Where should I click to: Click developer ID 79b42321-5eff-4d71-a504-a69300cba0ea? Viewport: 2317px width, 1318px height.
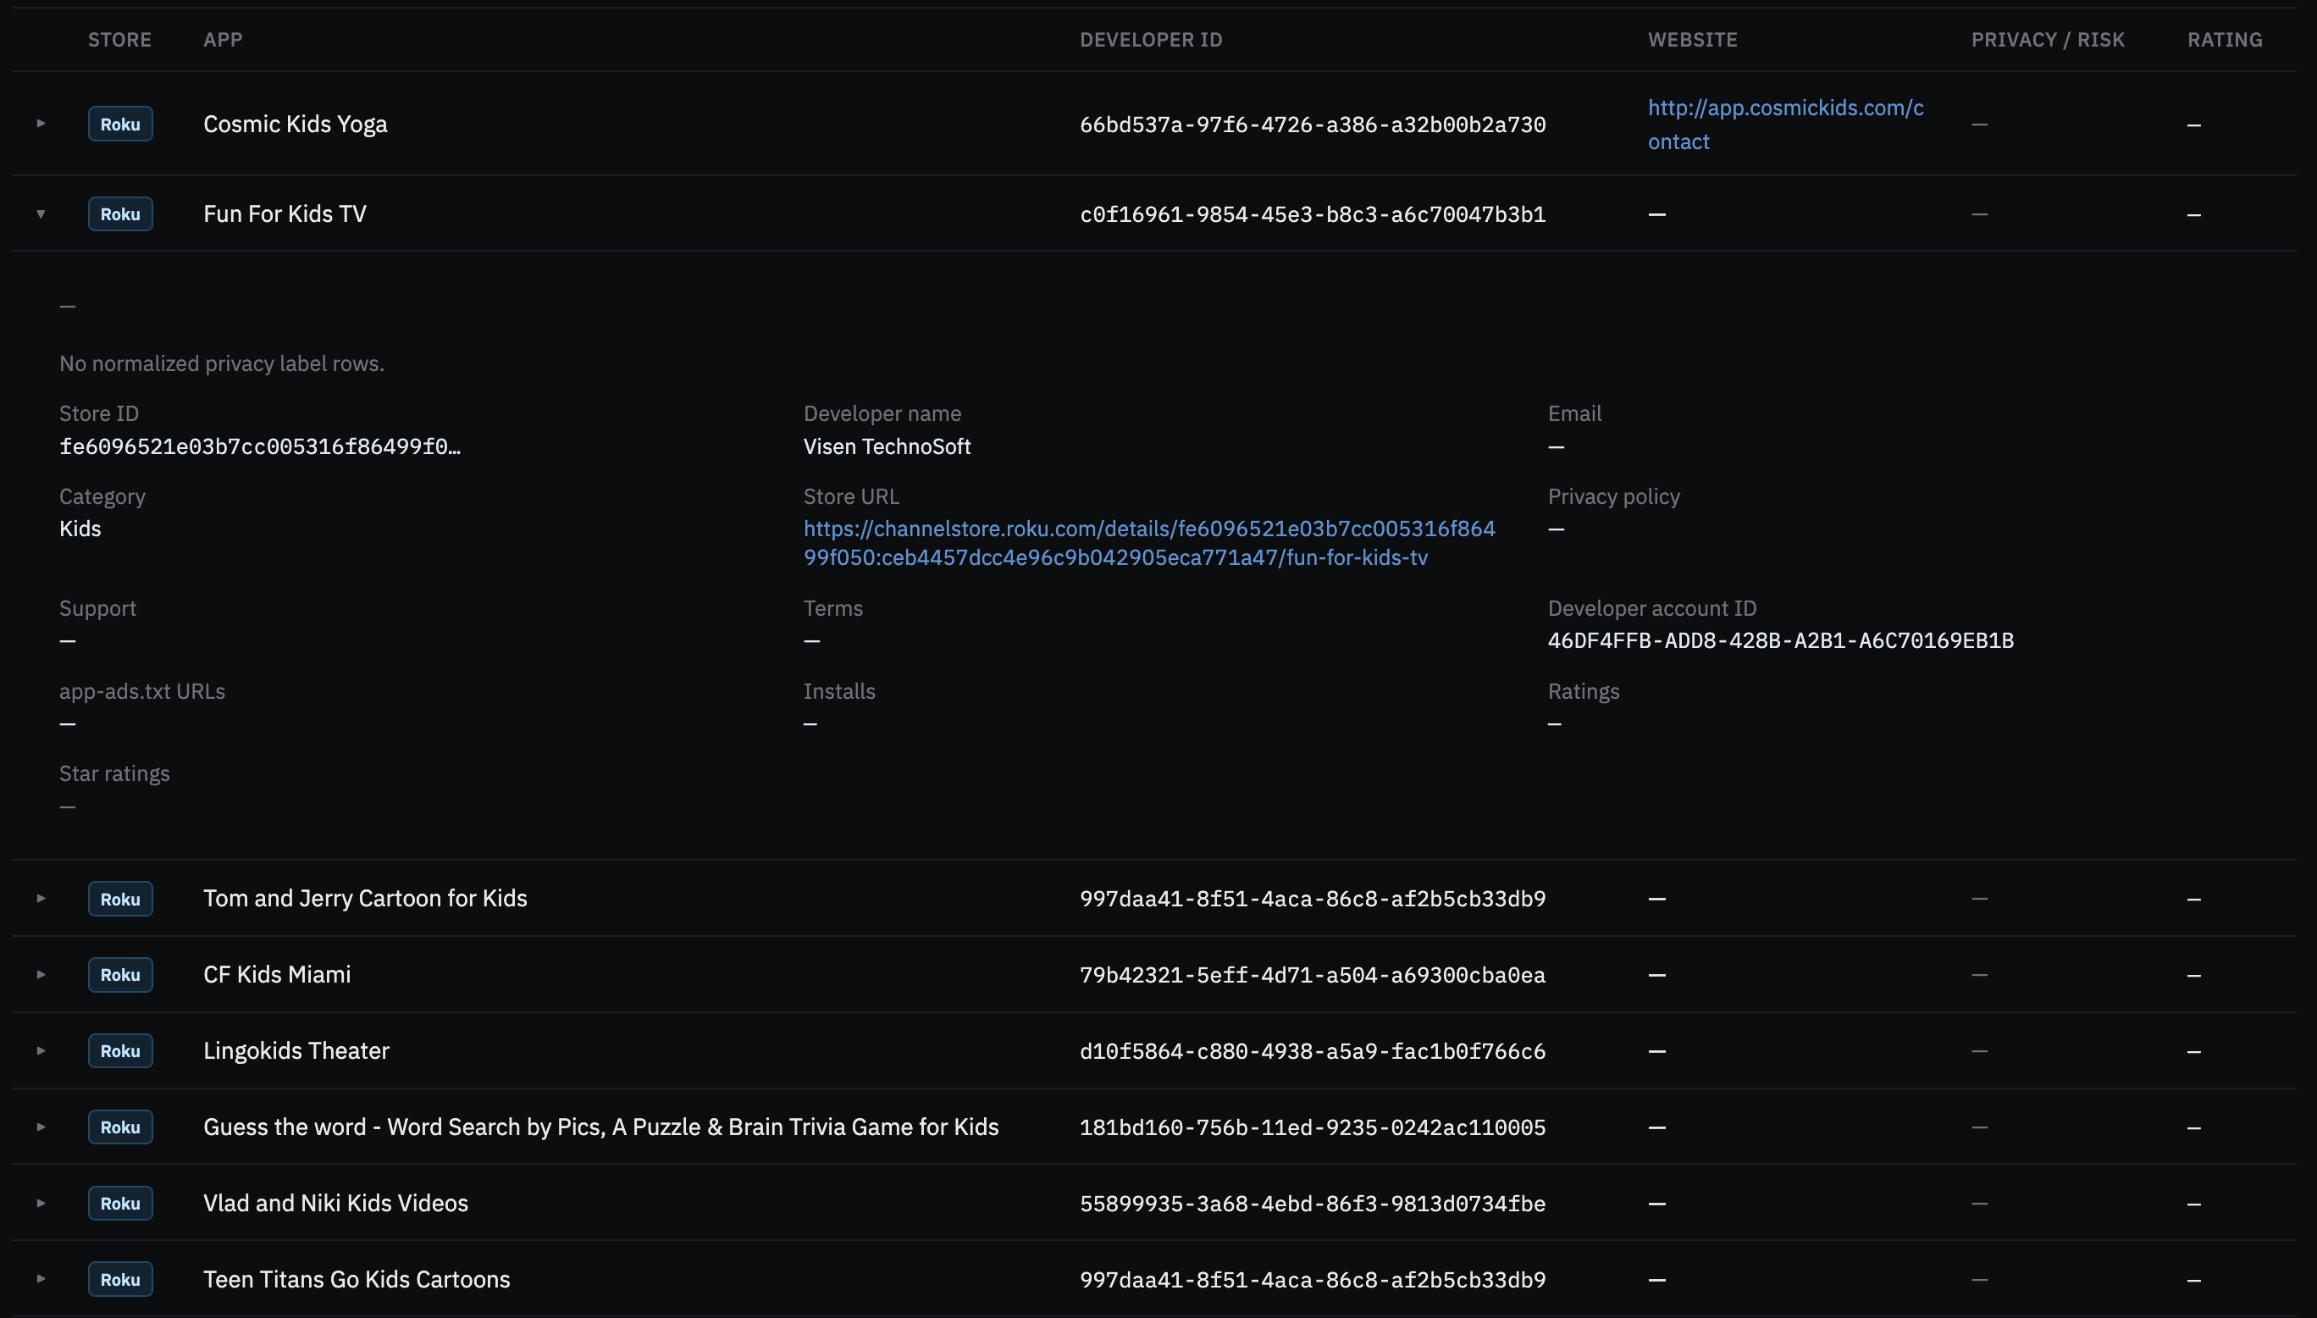coord(1313,975)
